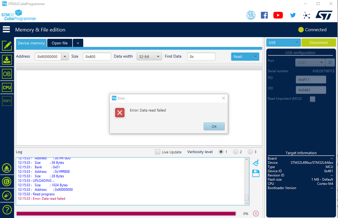Click the VID field 0x0483

(311, 90)
